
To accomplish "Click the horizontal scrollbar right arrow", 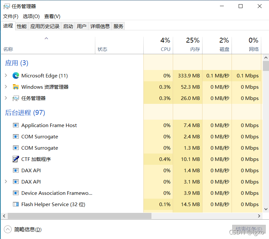I will point(259,216).
